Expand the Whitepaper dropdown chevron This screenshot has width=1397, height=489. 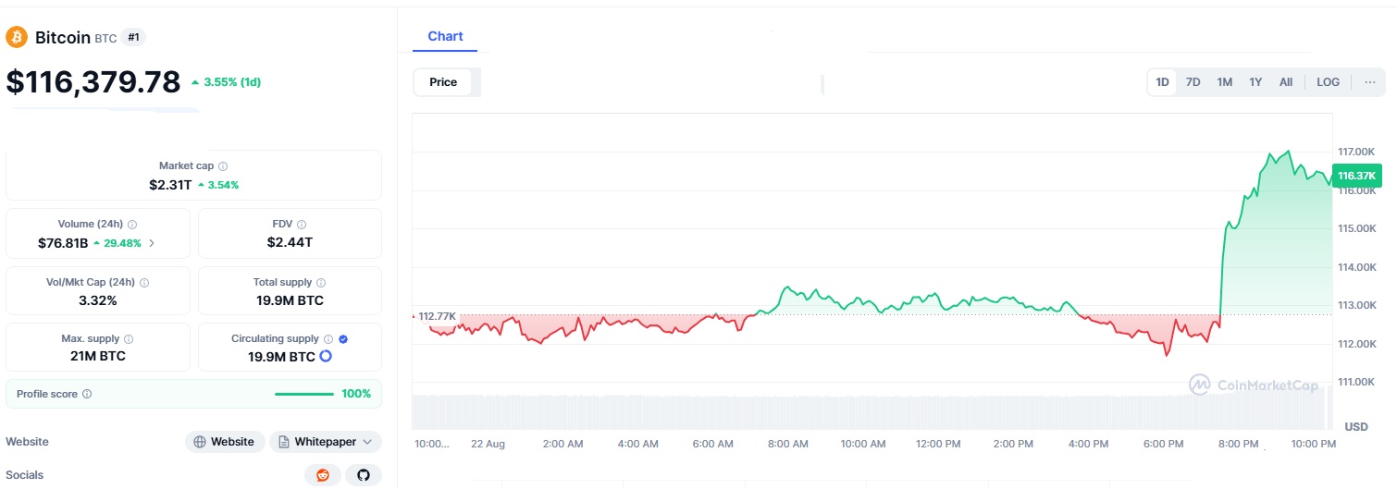(367, 442)
